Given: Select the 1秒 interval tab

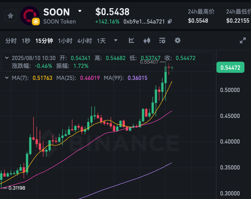Looking at the screenshot, I should coord(26,41).
